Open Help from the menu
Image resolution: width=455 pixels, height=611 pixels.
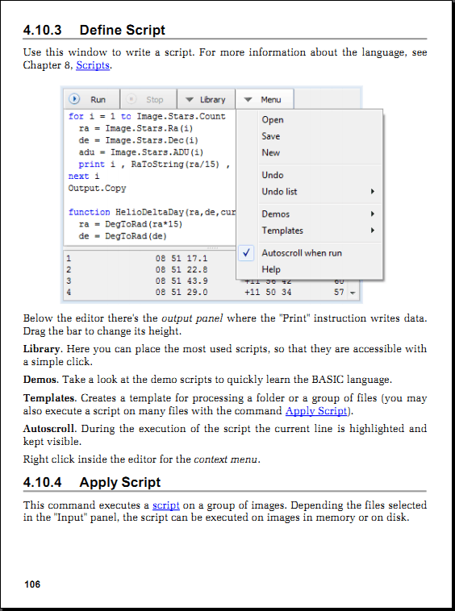(271, 269)
